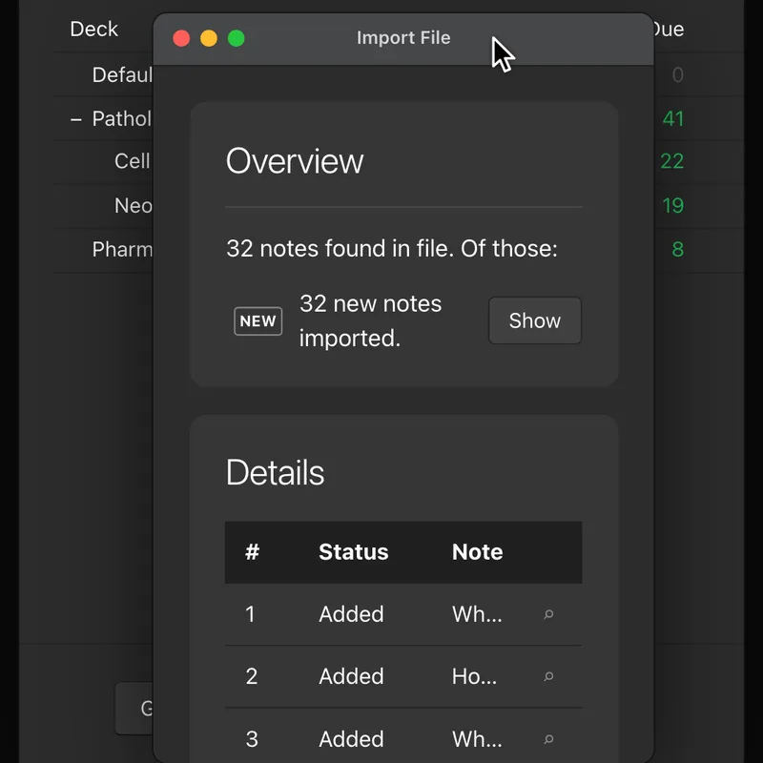This screenshot has width=763, height=763.
Task: Click the Details heading
Action: pyautogui.click(x=275, y=472)
